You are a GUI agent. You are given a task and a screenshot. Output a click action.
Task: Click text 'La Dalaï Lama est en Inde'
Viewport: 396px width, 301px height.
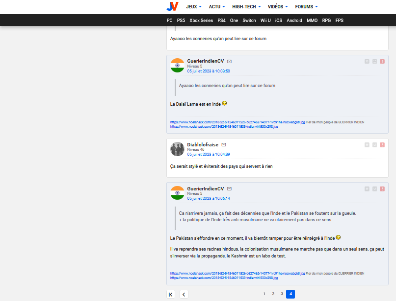coord(195,104)
